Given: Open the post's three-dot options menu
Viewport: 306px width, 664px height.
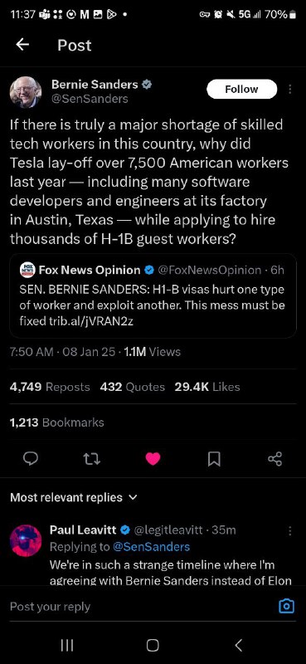Looking at the screenshot, I should point(290,89).
